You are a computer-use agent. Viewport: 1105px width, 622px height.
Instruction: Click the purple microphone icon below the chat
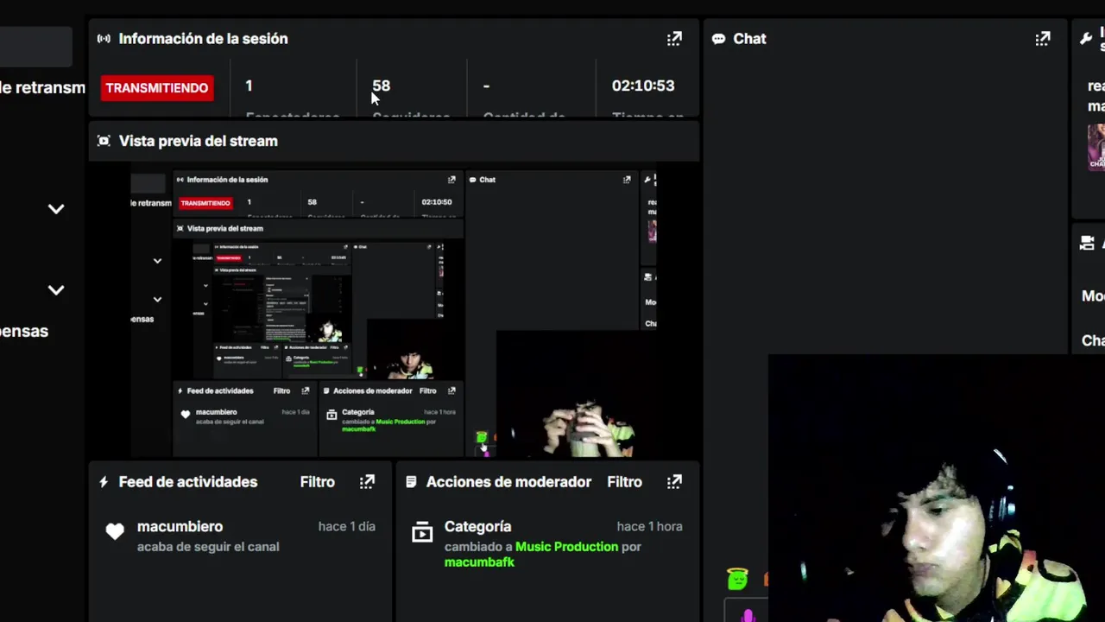[x=748, y=615]
